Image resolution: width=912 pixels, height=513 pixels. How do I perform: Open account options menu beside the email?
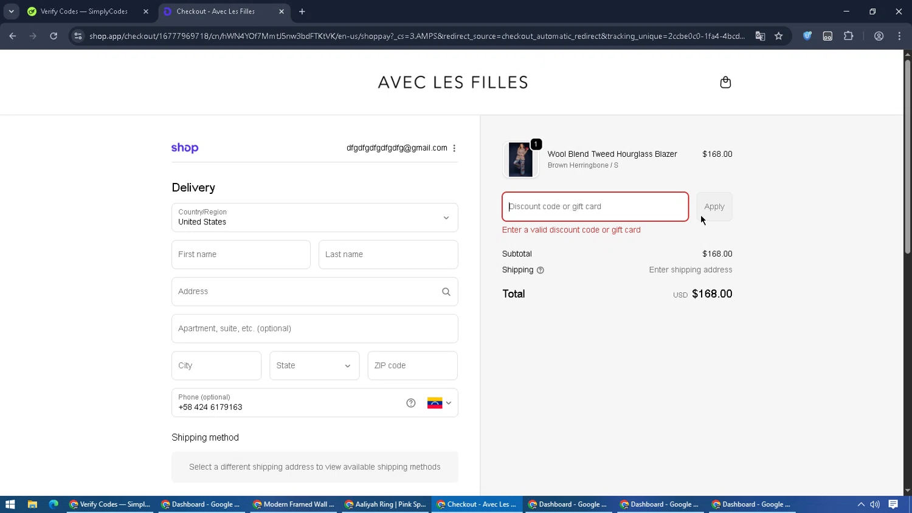[454, 148]
